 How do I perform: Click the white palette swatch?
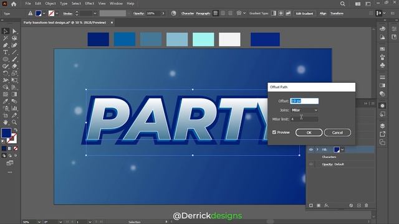click(229, 39)
